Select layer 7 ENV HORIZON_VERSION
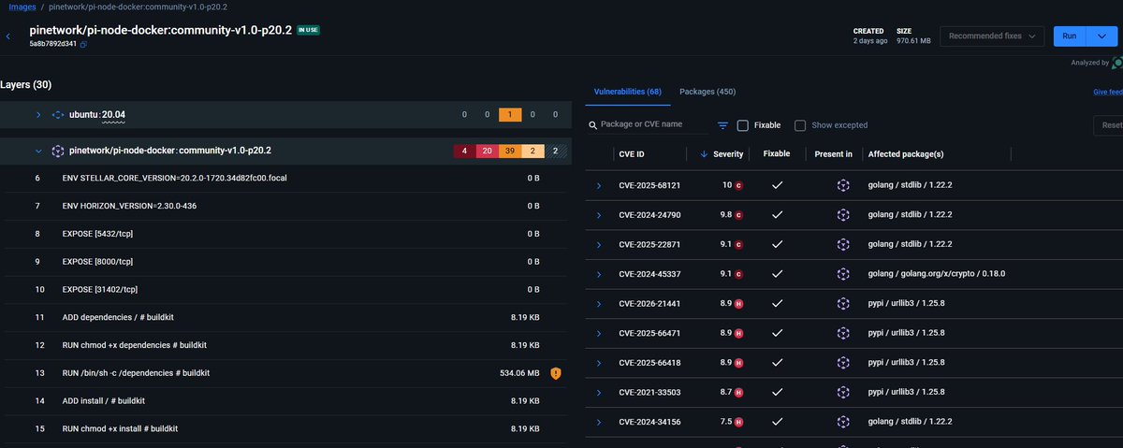Viewport: 1123px width, 448px height. (285, 206)
